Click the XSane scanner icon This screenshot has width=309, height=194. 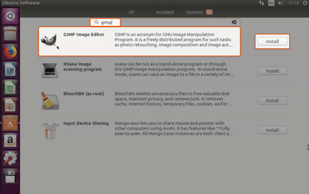50,70
